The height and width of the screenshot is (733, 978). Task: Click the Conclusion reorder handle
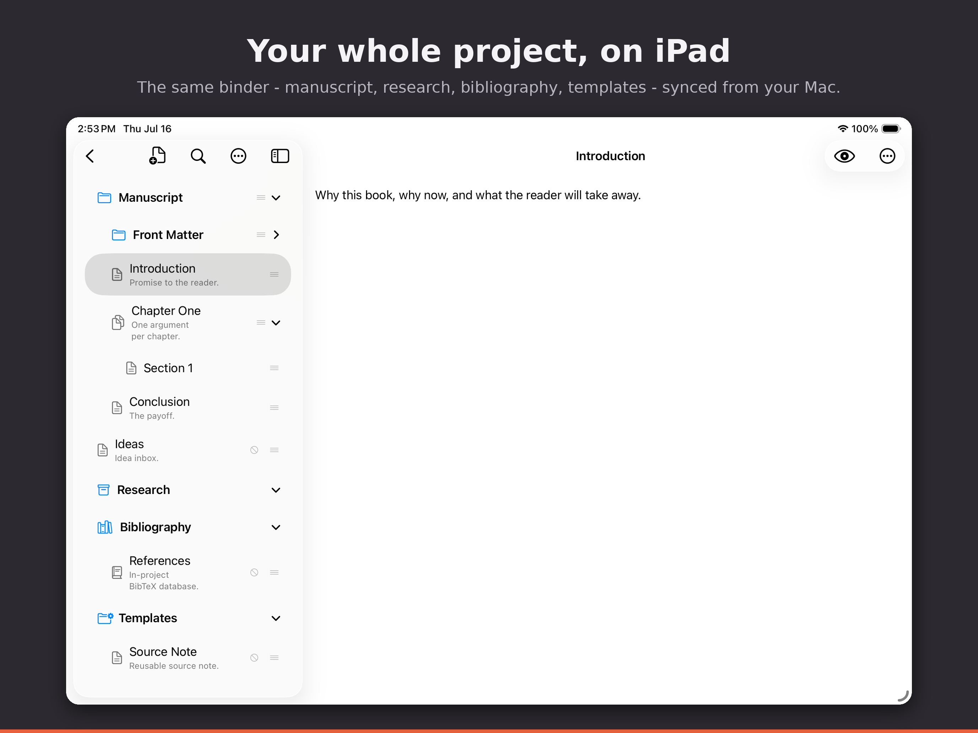tap(274, 407)
